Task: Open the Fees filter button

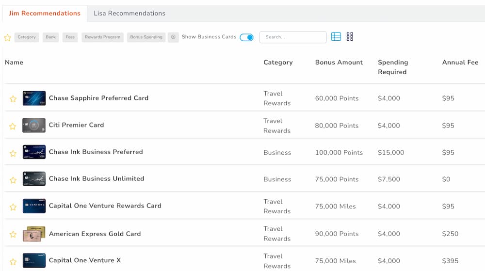Action: click(x=70, y=37)
